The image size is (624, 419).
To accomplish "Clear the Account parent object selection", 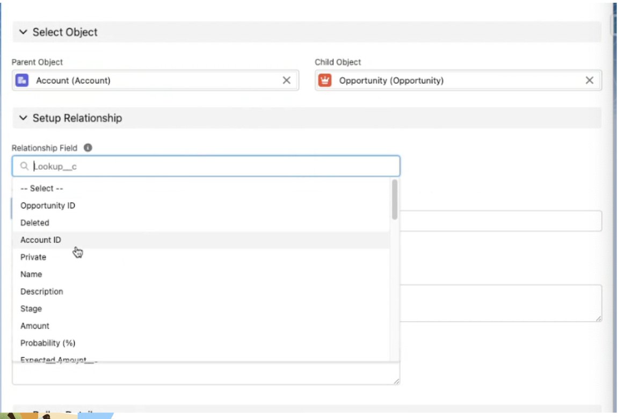I will [287, 81].
